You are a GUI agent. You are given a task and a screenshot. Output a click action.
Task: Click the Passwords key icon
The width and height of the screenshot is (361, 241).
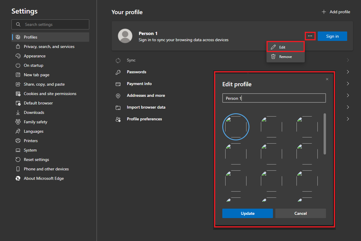point(118,72)
